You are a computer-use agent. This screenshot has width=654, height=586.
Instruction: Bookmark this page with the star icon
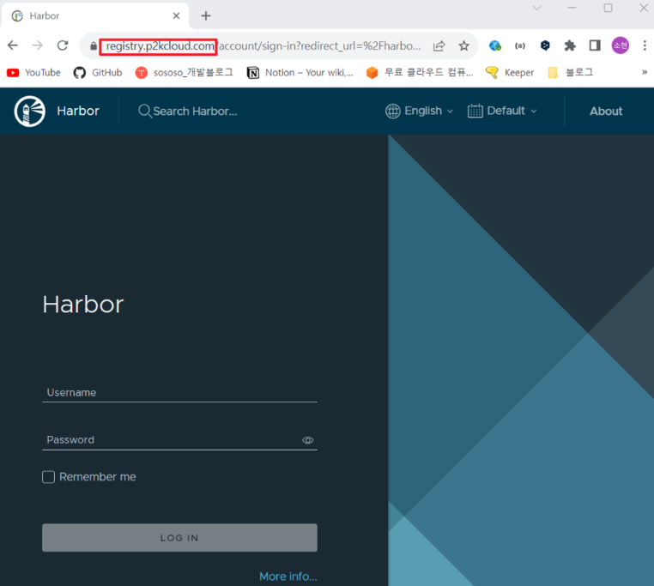pyautogui.click(x=463, y=45)
